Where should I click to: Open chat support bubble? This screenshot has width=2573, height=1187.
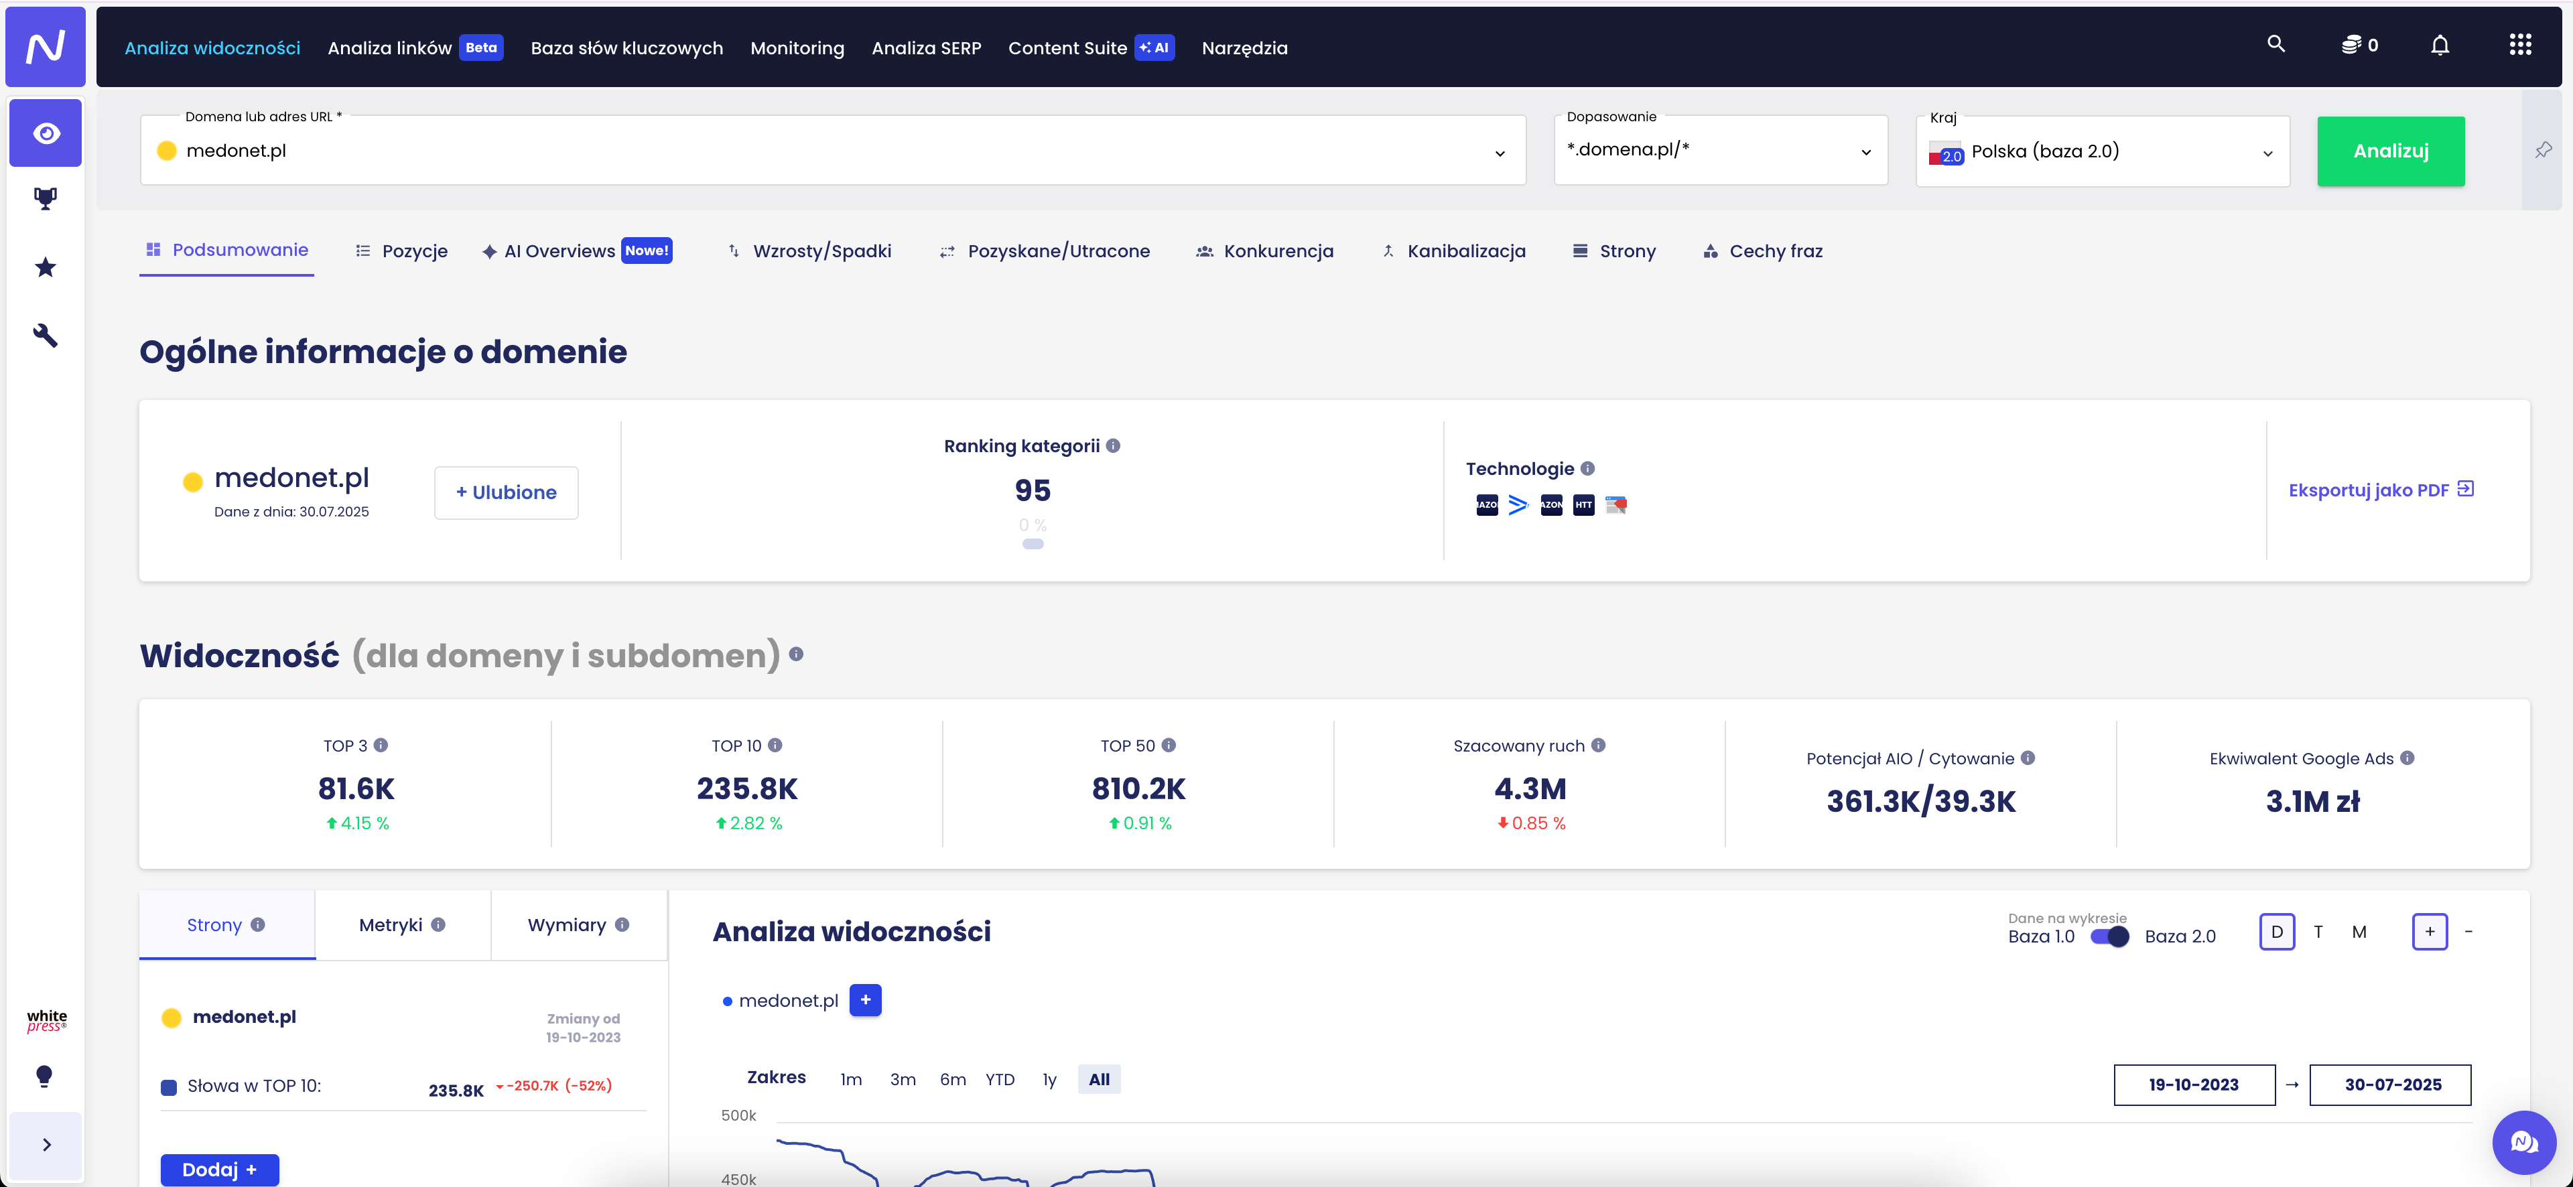(x=2523, y=1142)
